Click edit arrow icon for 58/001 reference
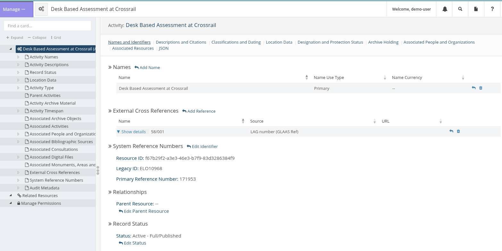The image size is (502, 251). 451,131
